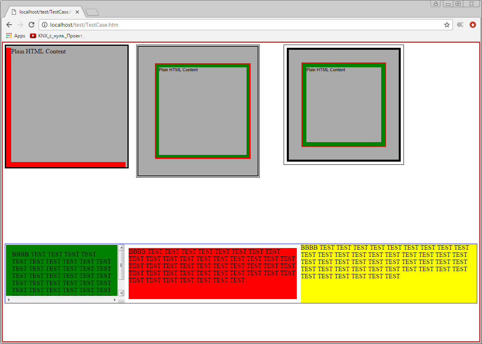
Task: Bookmark this page with the star icon
Action: [x=447, y=25]
